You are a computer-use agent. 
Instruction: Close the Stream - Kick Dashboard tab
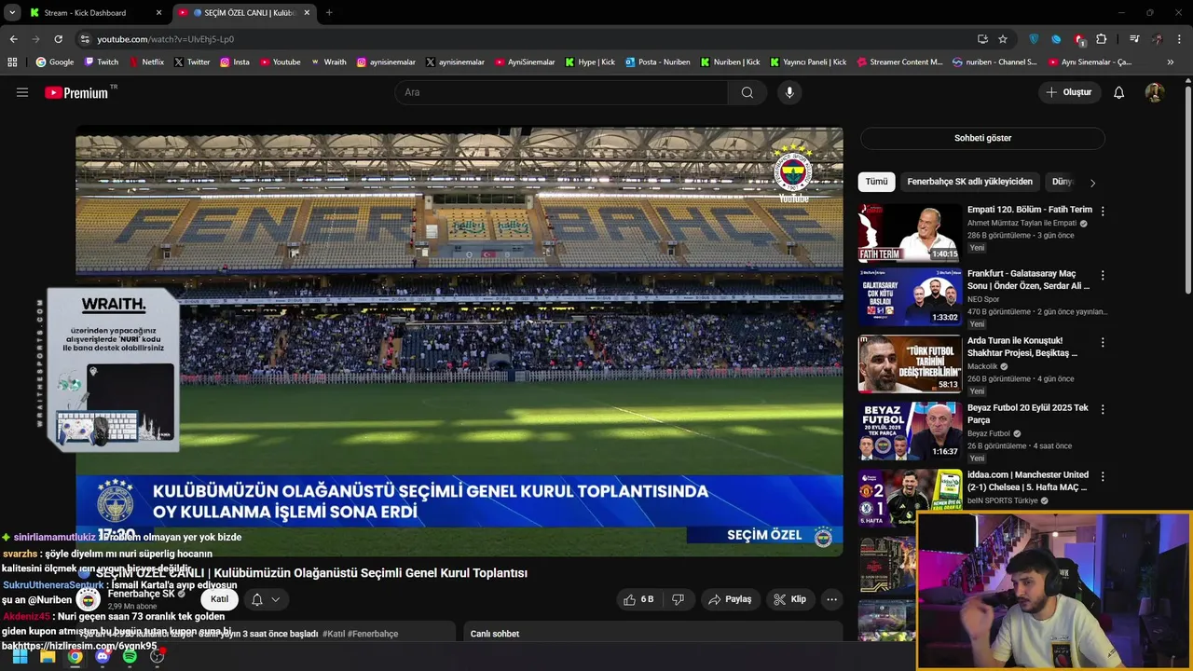(x=158, y=13)
